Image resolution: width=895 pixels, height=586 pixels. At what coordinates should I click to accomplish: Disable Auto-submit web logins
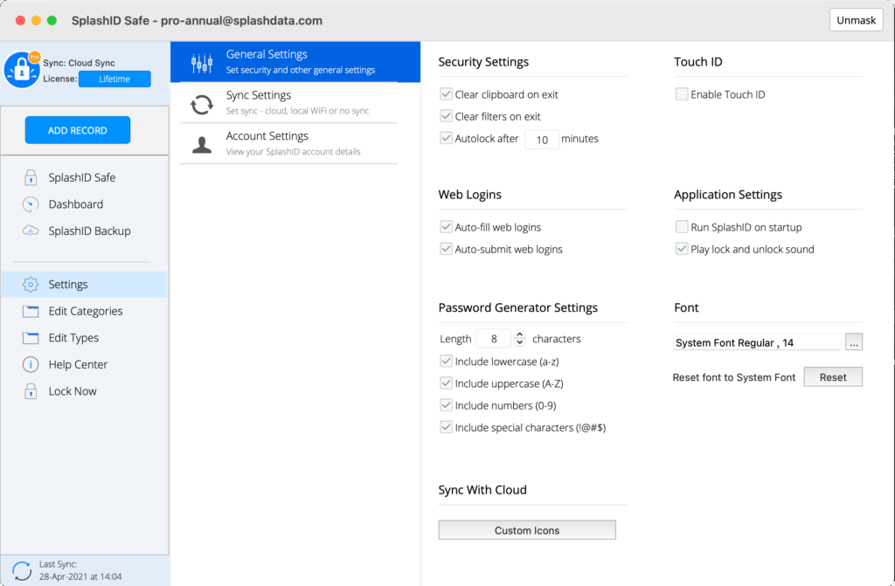click(446, 249)
